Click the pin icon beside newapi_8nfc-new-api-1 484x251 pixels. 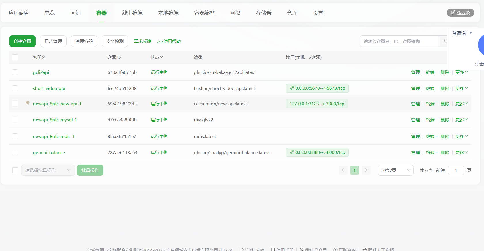27,103
